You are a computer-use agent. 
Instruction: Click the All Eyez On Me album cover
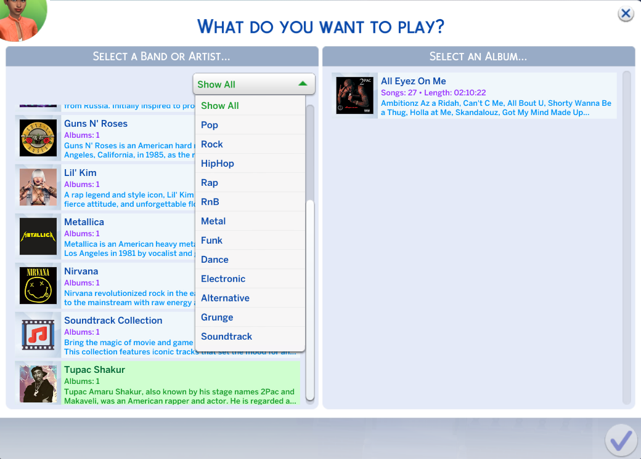pyautogui.click(x=354, y=95)
